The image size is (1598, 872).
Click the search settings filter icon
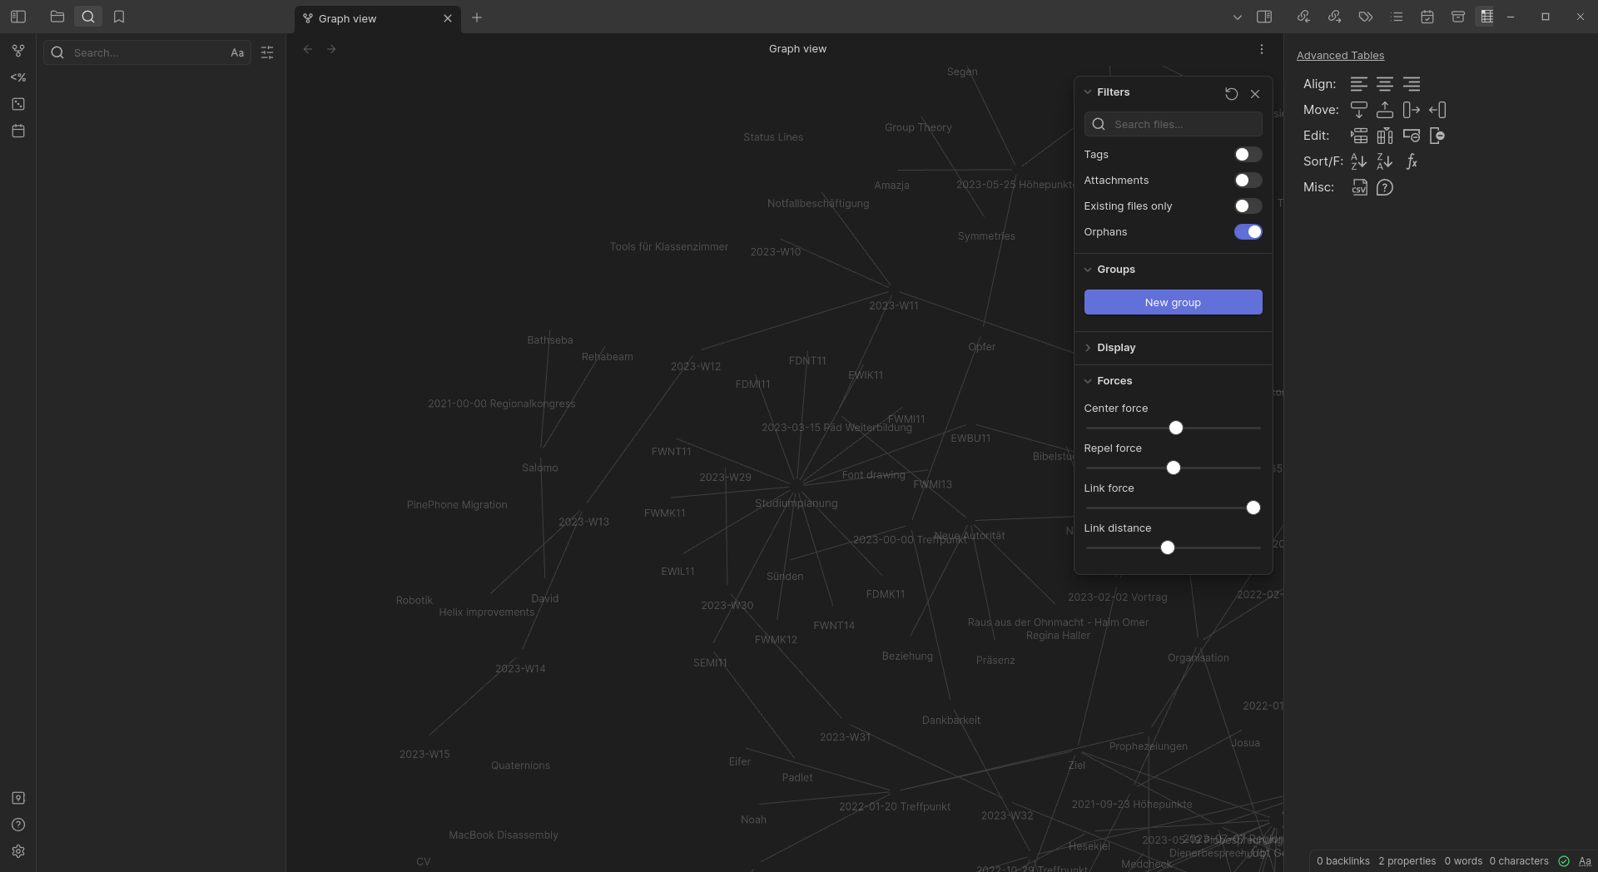(x=267, y=52)
